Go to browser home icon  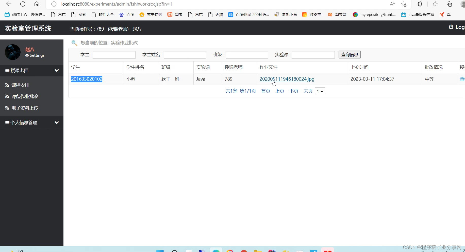point(37,4)
